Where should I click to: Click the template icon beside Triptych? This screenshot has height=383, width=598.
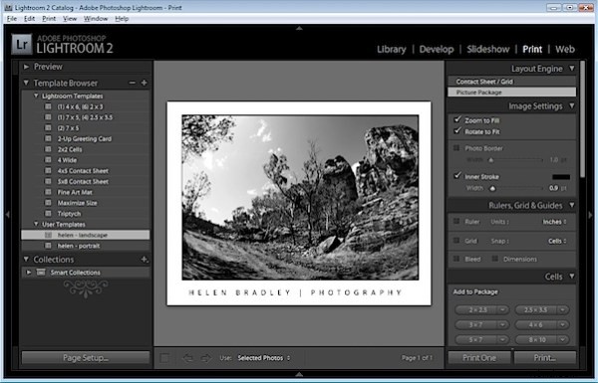[x=48, y=213]
